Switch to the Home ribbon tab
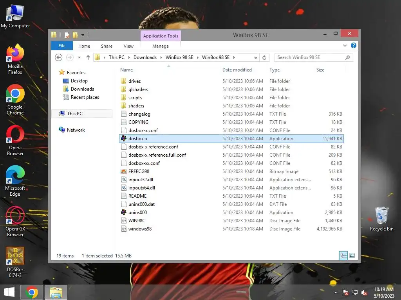The width and height of the screenshot is (401, 300). click(x=84, y=46)
